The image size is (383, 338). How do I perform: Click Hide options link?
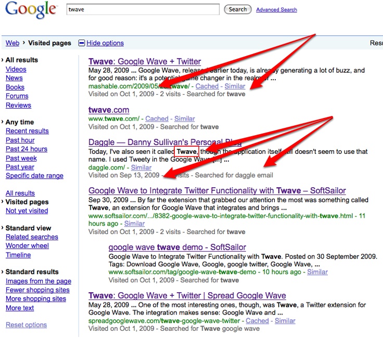(105, 43)
